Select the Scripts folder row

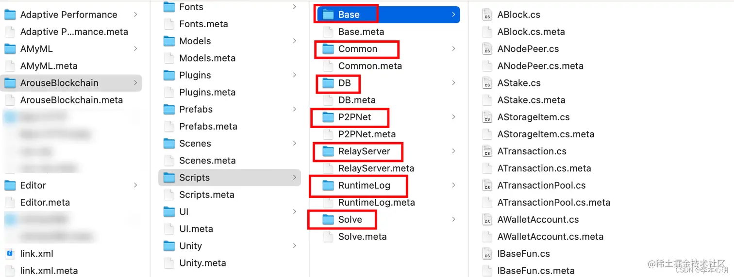230,178
